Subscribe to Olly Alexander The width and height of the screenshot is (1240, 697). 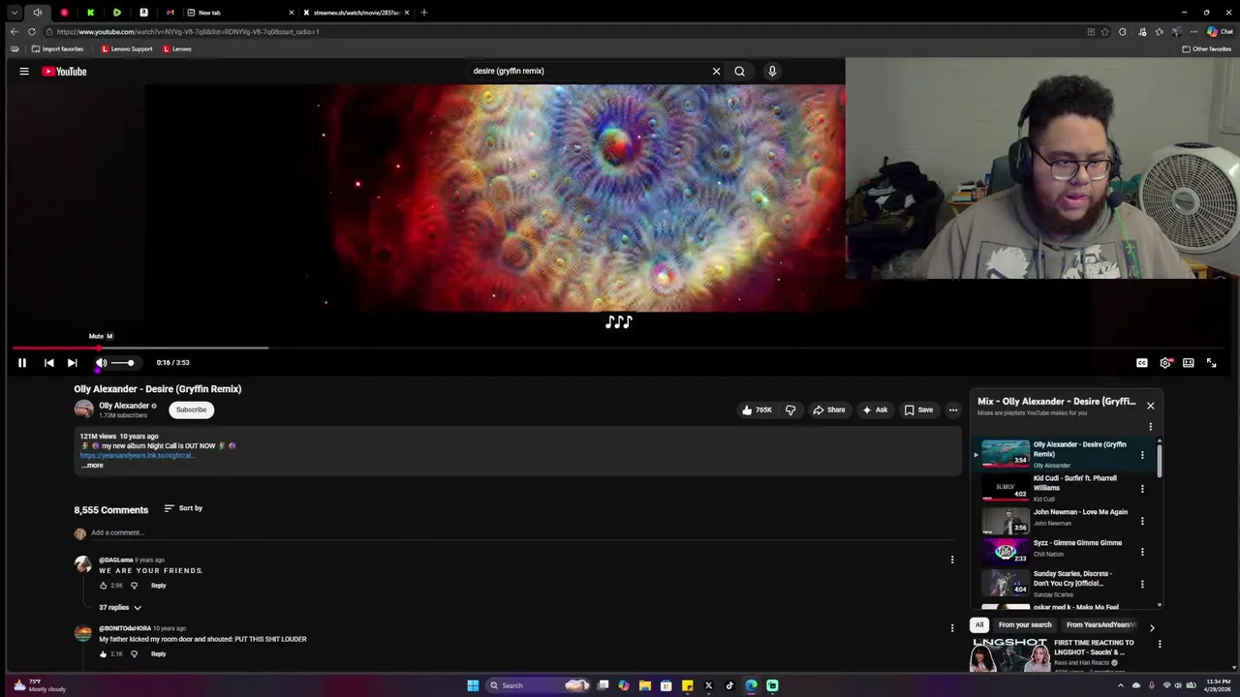191,409
